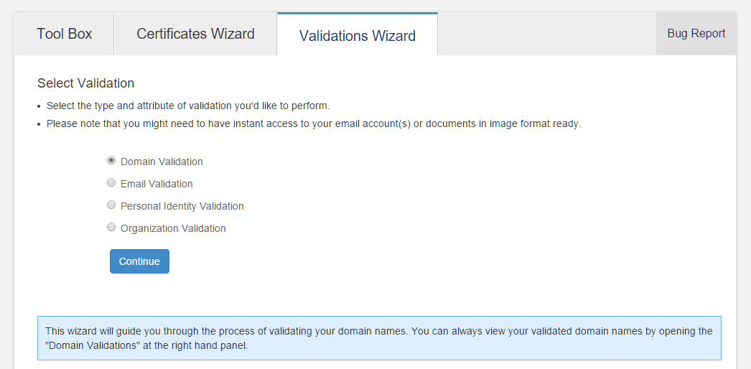Image resolution: width=751 pixels, height=369 pixels.
Task: Click the "Personal Identity Validation" label text
Action: [182, 206]
